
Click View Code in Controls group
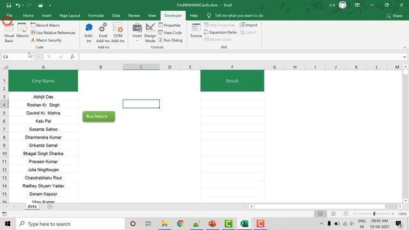(x=170, y=33)
